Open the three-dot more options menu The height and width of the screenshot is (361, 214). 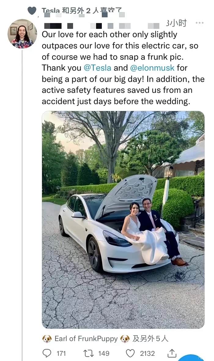point(200,23)
